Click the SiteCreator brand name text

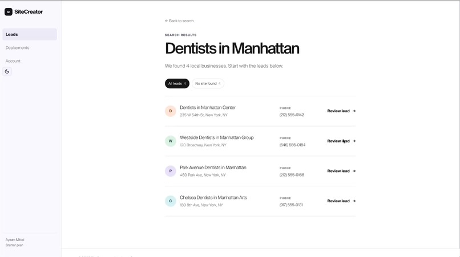click(29, 12)
